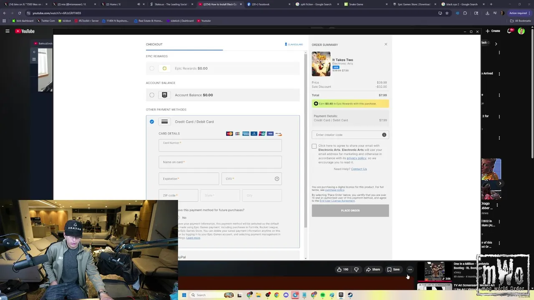Open kick dashboard bookmark
Screen dimensions: 534x300
point(23,21)
